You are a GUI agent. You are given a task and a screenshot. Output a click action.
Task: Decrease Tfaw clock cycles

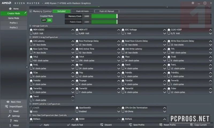165,61
